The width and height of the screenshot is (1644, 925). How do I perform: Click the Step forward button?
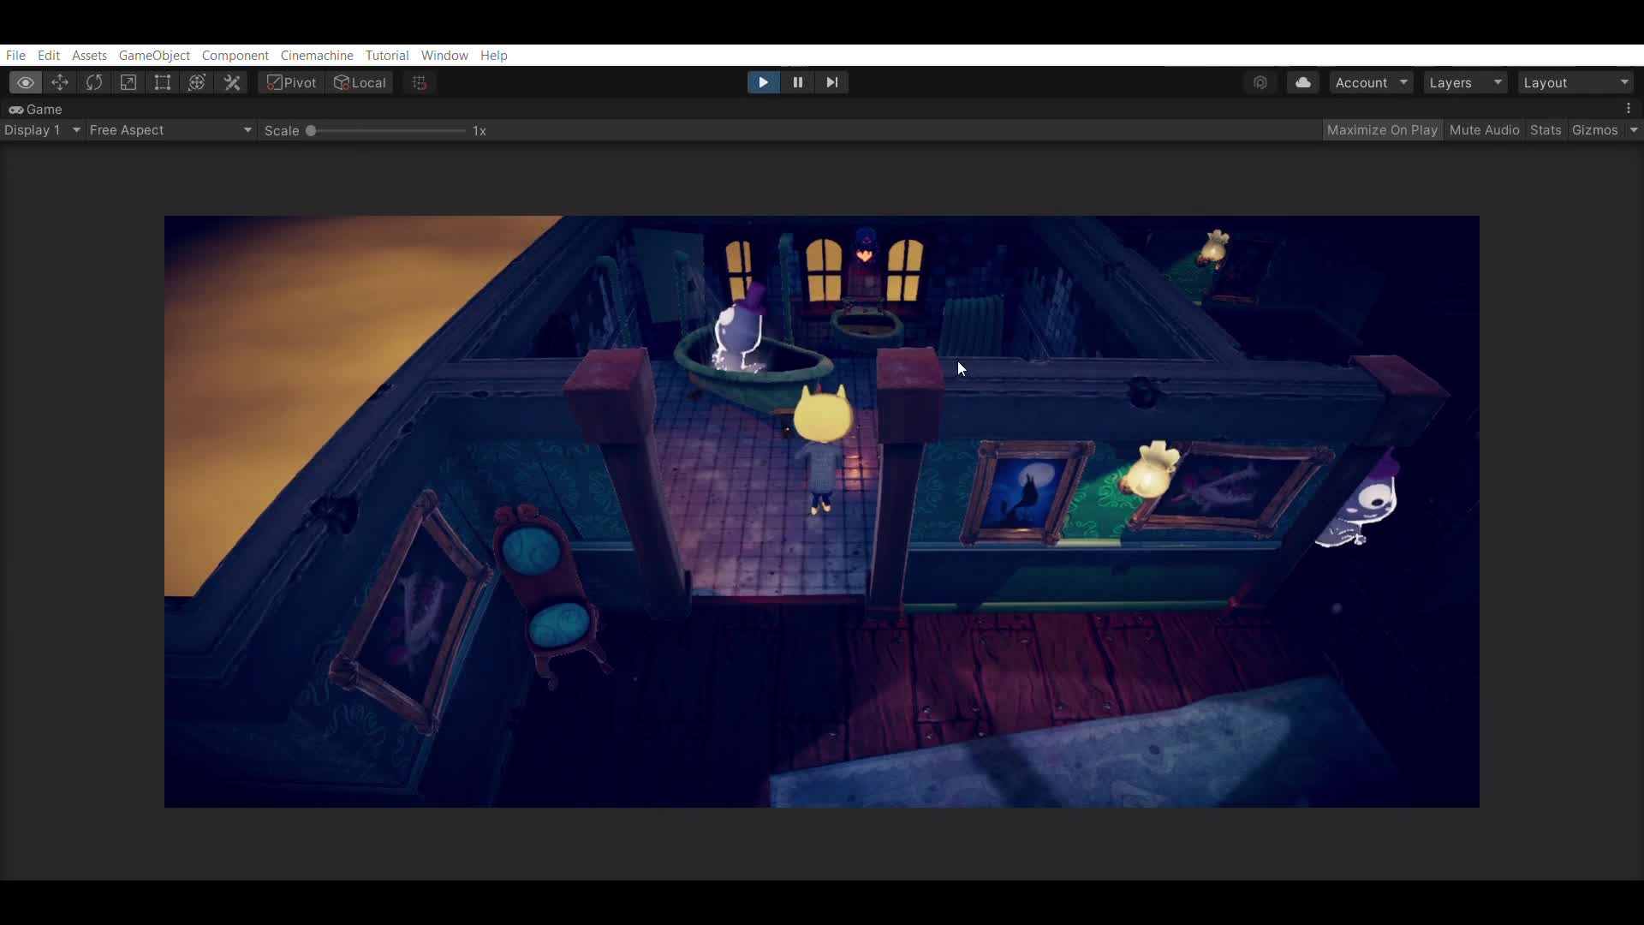(831, 81)
